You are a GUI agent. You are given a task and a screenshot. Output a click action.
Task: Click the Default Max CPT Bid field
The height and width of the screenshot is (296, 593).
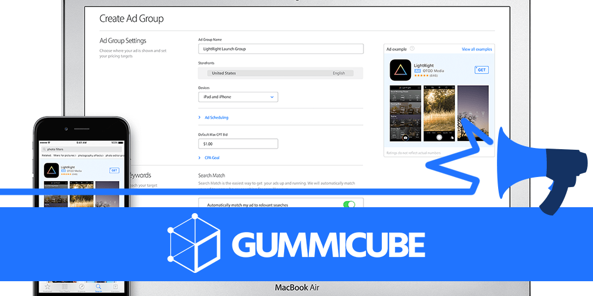point(238,144)
